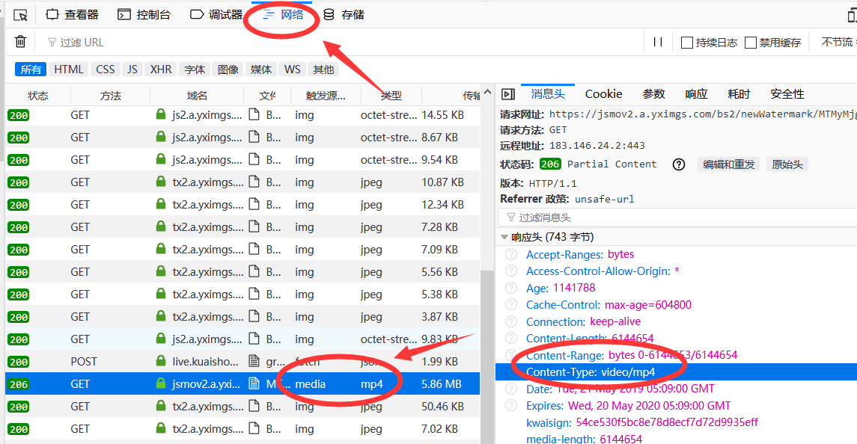Click help icon beside Expires header
The image size is (857, 444).
click(x=511, y=406)
